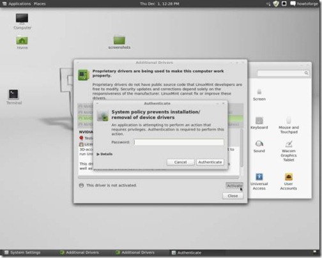Click the Additional Drivers progress bar

pyautogui.click(x=158, y=177)
